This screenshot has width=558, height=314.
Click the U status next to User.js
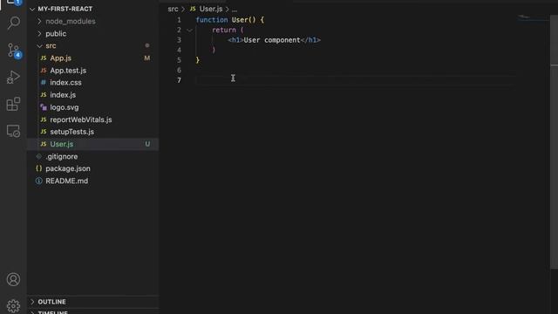tap(147, 144)
